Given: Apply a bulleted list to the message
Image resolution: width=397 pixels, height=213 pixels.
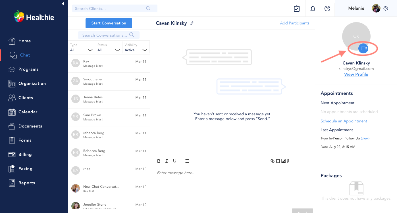Looking at the screenshot, I should (x=187, y=161).
